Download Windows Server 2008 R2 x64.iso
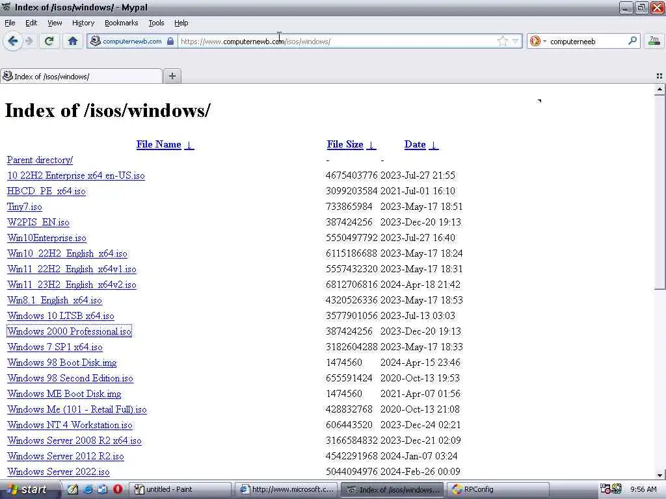 coord(74,441)
